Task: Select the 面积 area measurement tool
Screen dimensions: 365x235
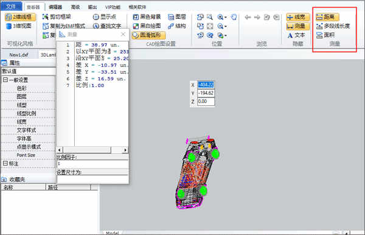Action: pos(325,35)
